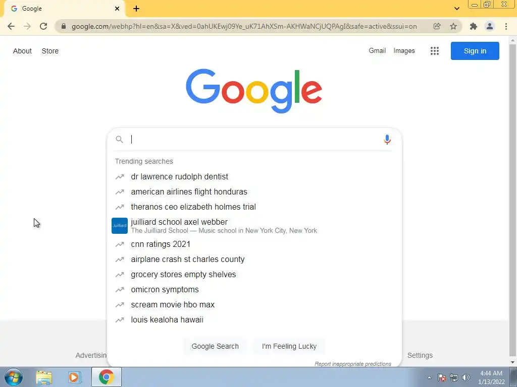Image resolution: width=517 pixels, height=387 pixels.
Task: Go to Gmail
Action: pyautogui.click(x=377, y=51)
